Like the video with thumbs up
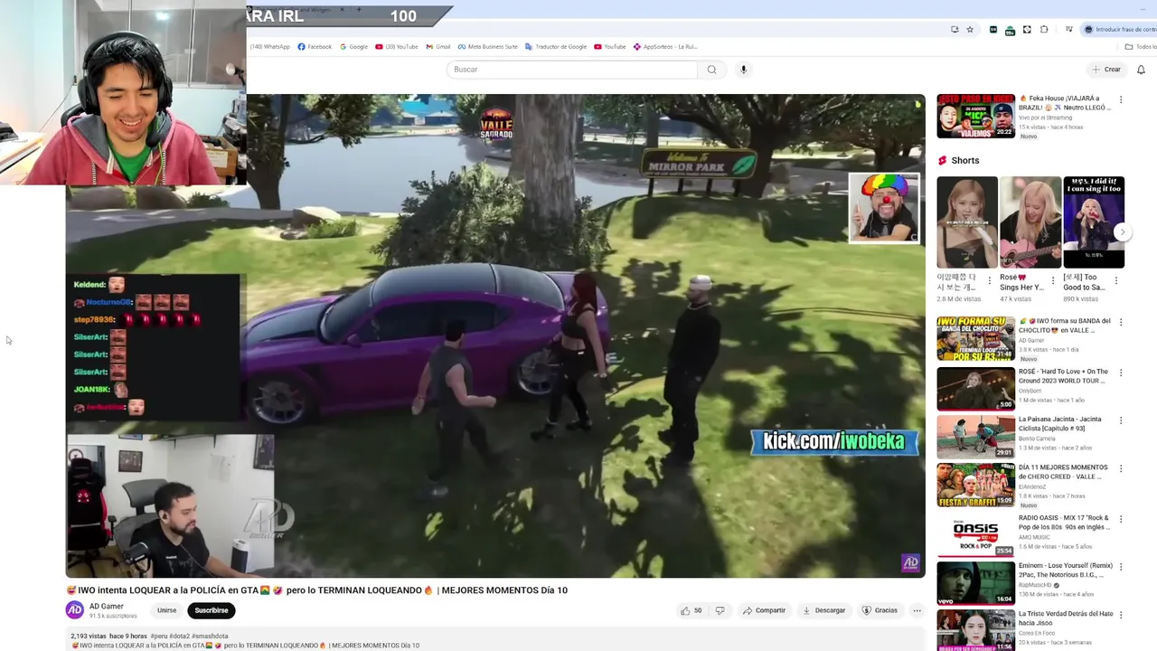Image resolution: width=1157 pixels, height=651 pixels. point(691,610)
